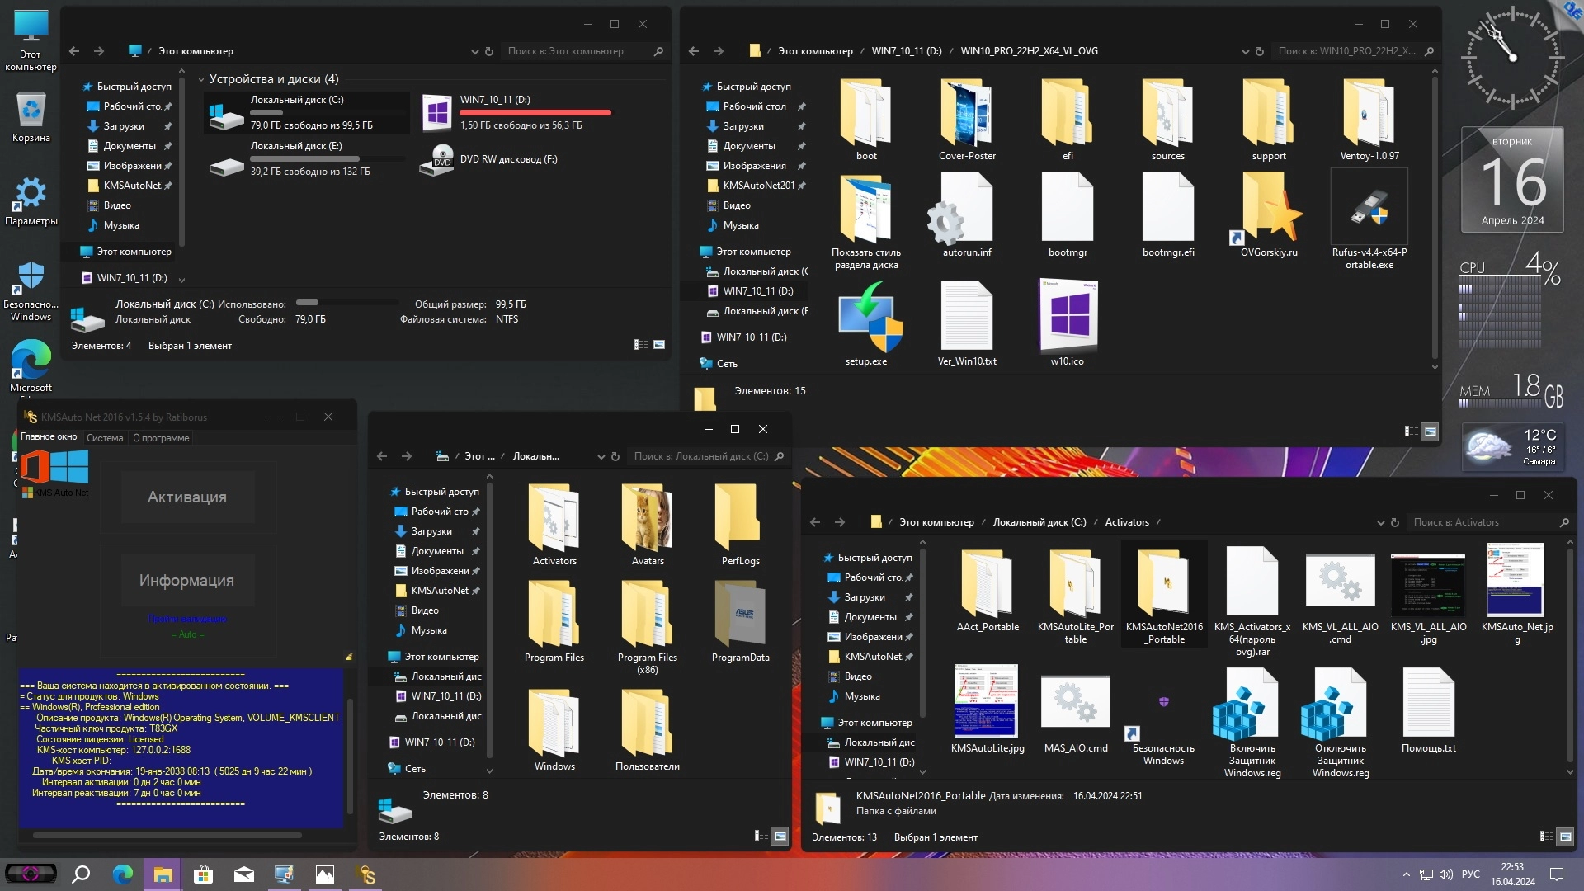
Task: Open Rufus-v4.4-x64-Portable.exe icon
Action: pos(1369,211)
